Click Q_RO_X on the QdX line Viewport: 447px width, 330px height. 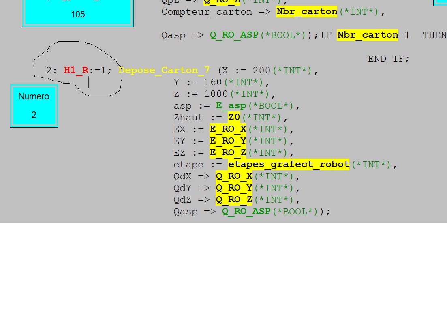(234, 176)
